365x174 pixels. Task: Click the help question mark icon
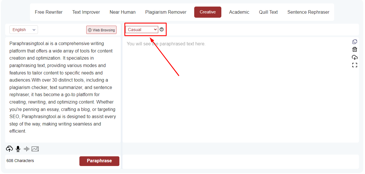[x=162, y=29]
